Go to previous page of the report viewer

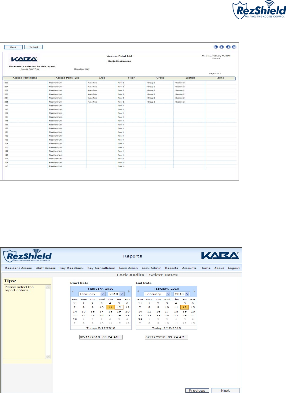coord(222,47)
